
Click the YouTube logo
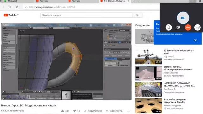(x=10, y=15)
